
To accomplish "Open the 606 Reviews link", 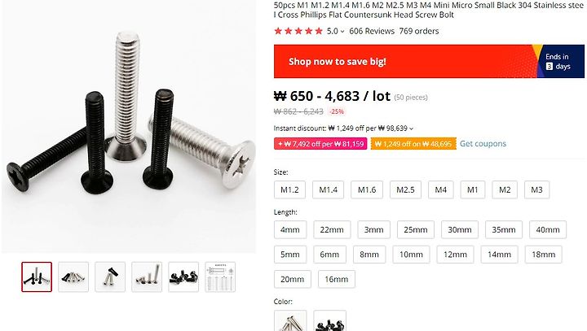I will [x=372, y=31].
